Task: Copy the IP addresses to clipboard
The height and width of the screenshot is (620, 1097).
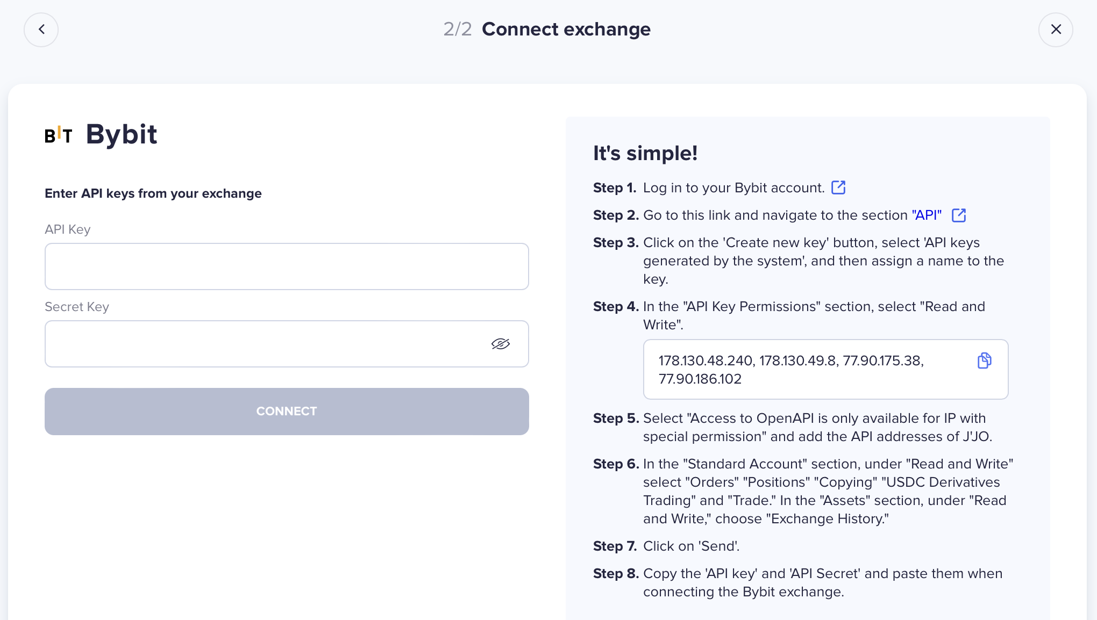Action: 984,361
